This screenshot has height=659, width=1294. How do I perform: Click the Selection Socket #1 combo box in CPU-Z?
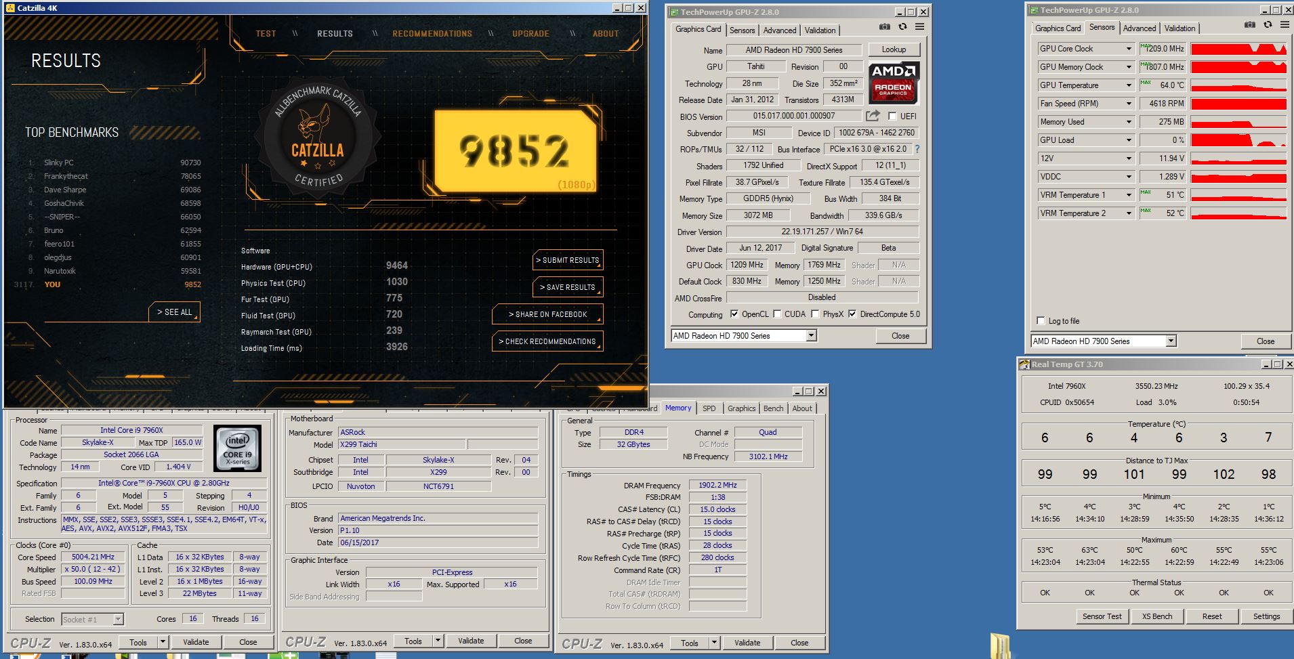coord(93,619)
